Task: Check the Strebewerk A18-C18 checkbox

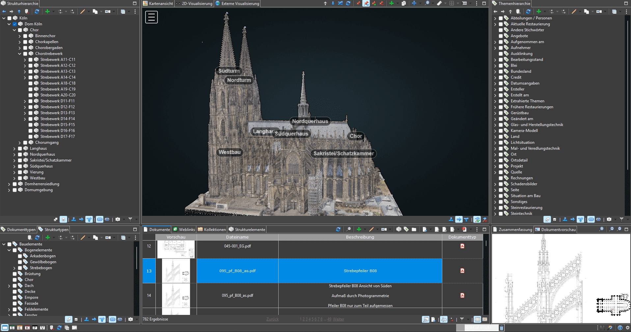Action: 31,83
